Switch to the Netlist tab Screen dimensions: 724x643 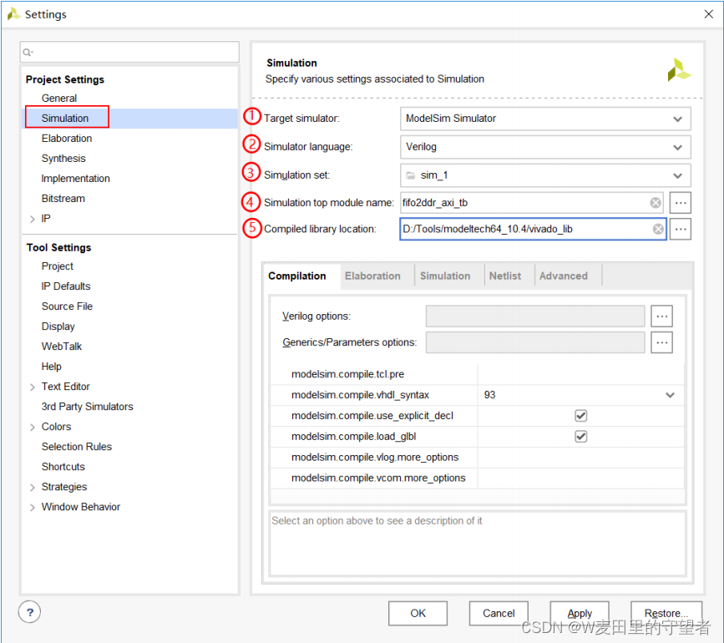pyautogui.click(x=505, y=276)
